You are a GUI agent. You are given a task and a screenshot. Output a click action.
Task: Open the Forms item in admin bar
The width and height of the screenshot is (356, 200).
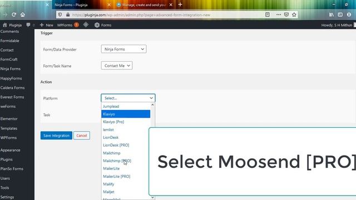click(x=103, y=25)
